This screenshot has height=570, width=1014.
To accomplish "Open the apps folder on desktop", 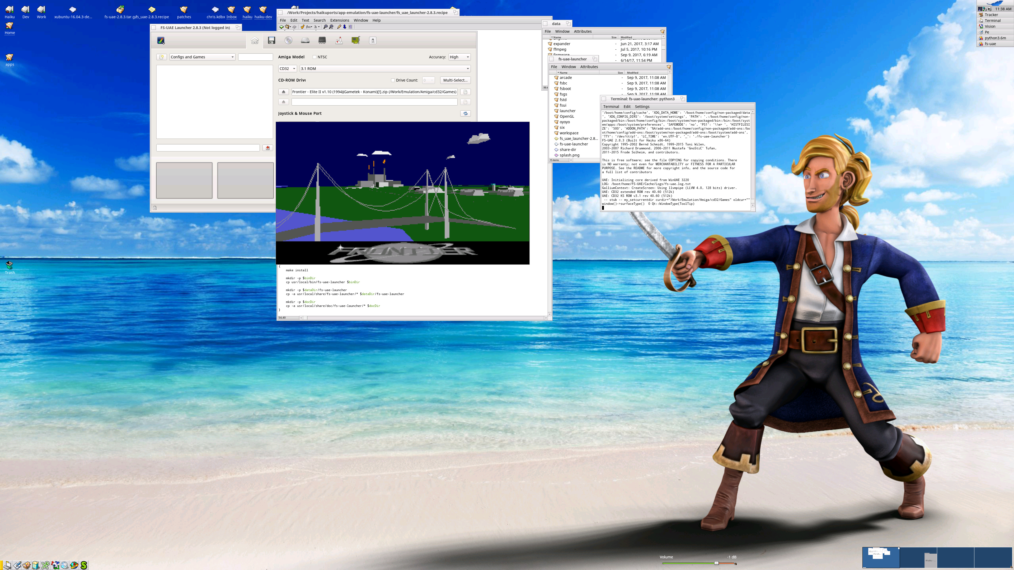I will click(x=10, y=59).
